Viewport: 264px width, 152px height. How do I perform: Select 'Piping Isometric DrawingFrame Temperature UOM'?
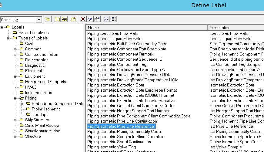pos(133,80)
